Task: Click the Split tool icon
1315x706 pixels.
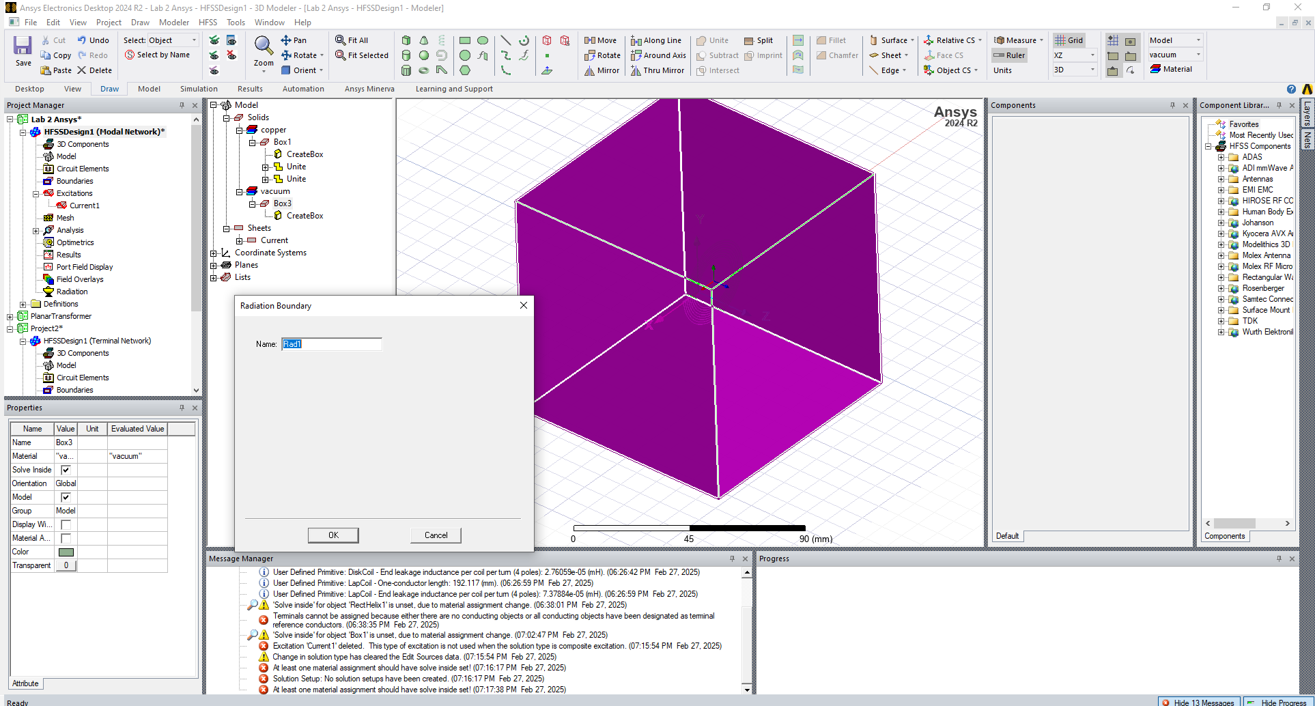Action: point(749,40)
